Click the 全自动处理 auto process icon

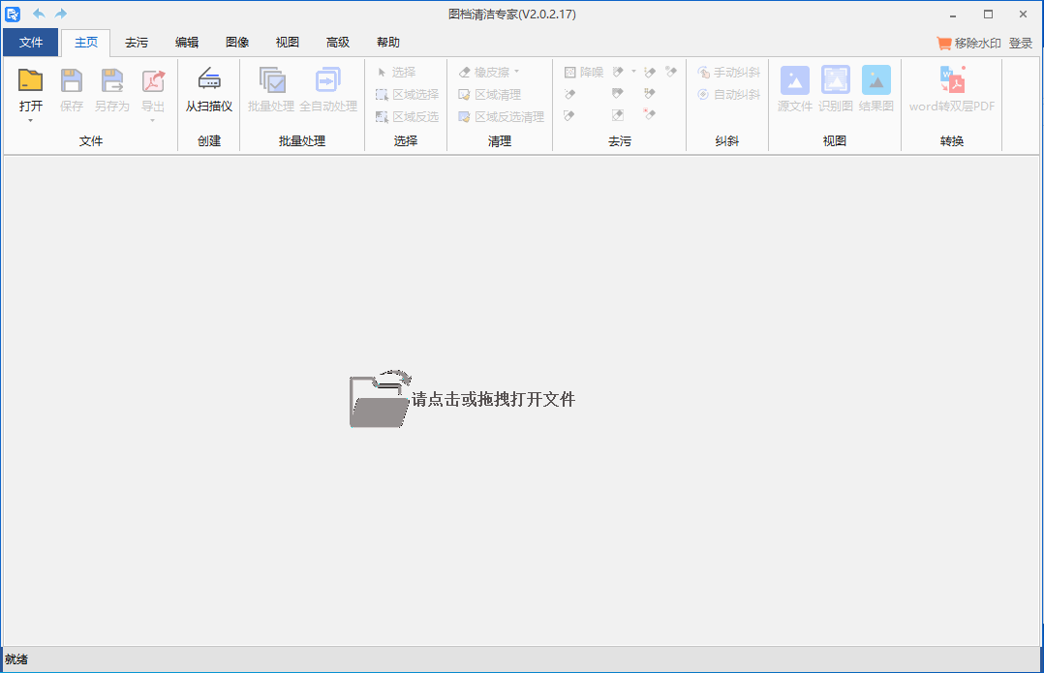(328, 80)
